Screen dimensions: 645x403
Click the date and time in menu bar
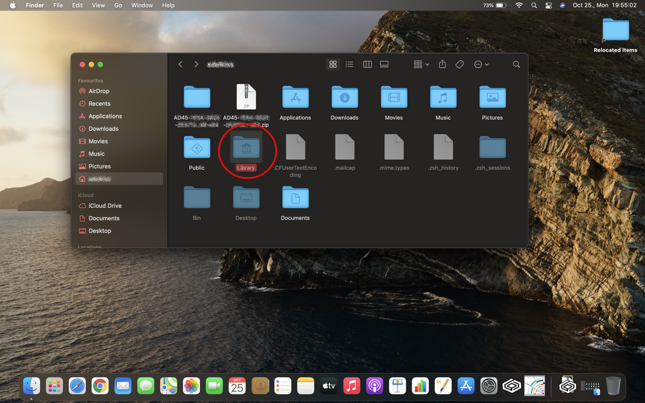(x=605, y=5)
